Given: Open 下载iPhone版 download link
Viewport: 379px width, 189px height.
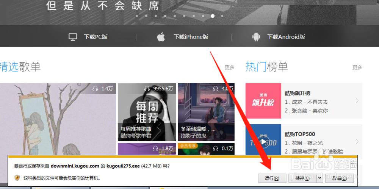Looking at the screenshot, I should pyautogui.click(x=191, y=37).
